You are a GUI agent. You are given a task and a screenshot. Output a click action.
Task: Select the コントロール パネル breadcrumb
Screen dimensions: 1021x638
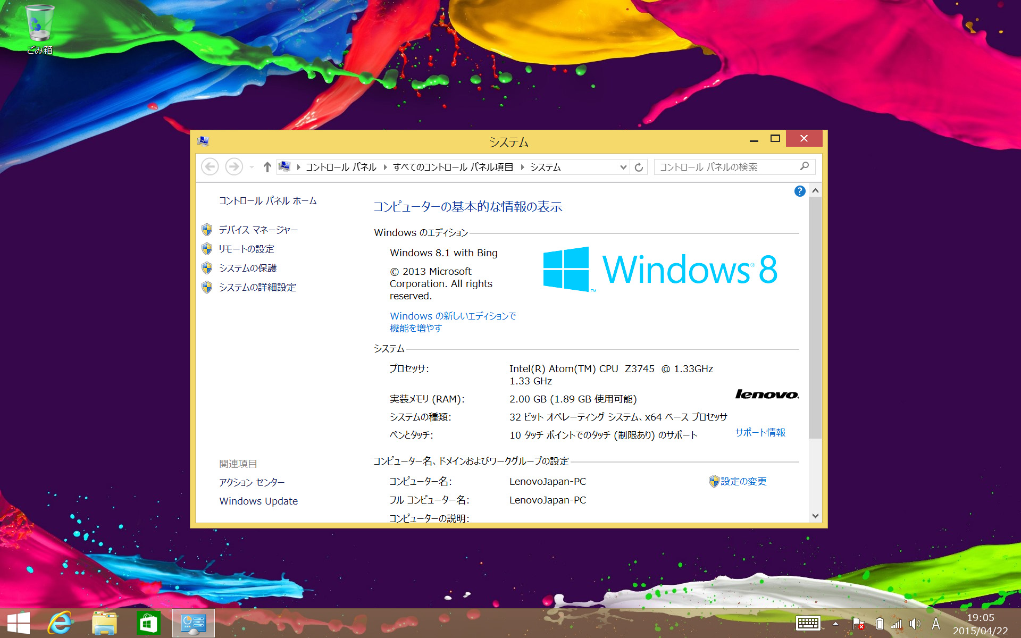point(341,167)
